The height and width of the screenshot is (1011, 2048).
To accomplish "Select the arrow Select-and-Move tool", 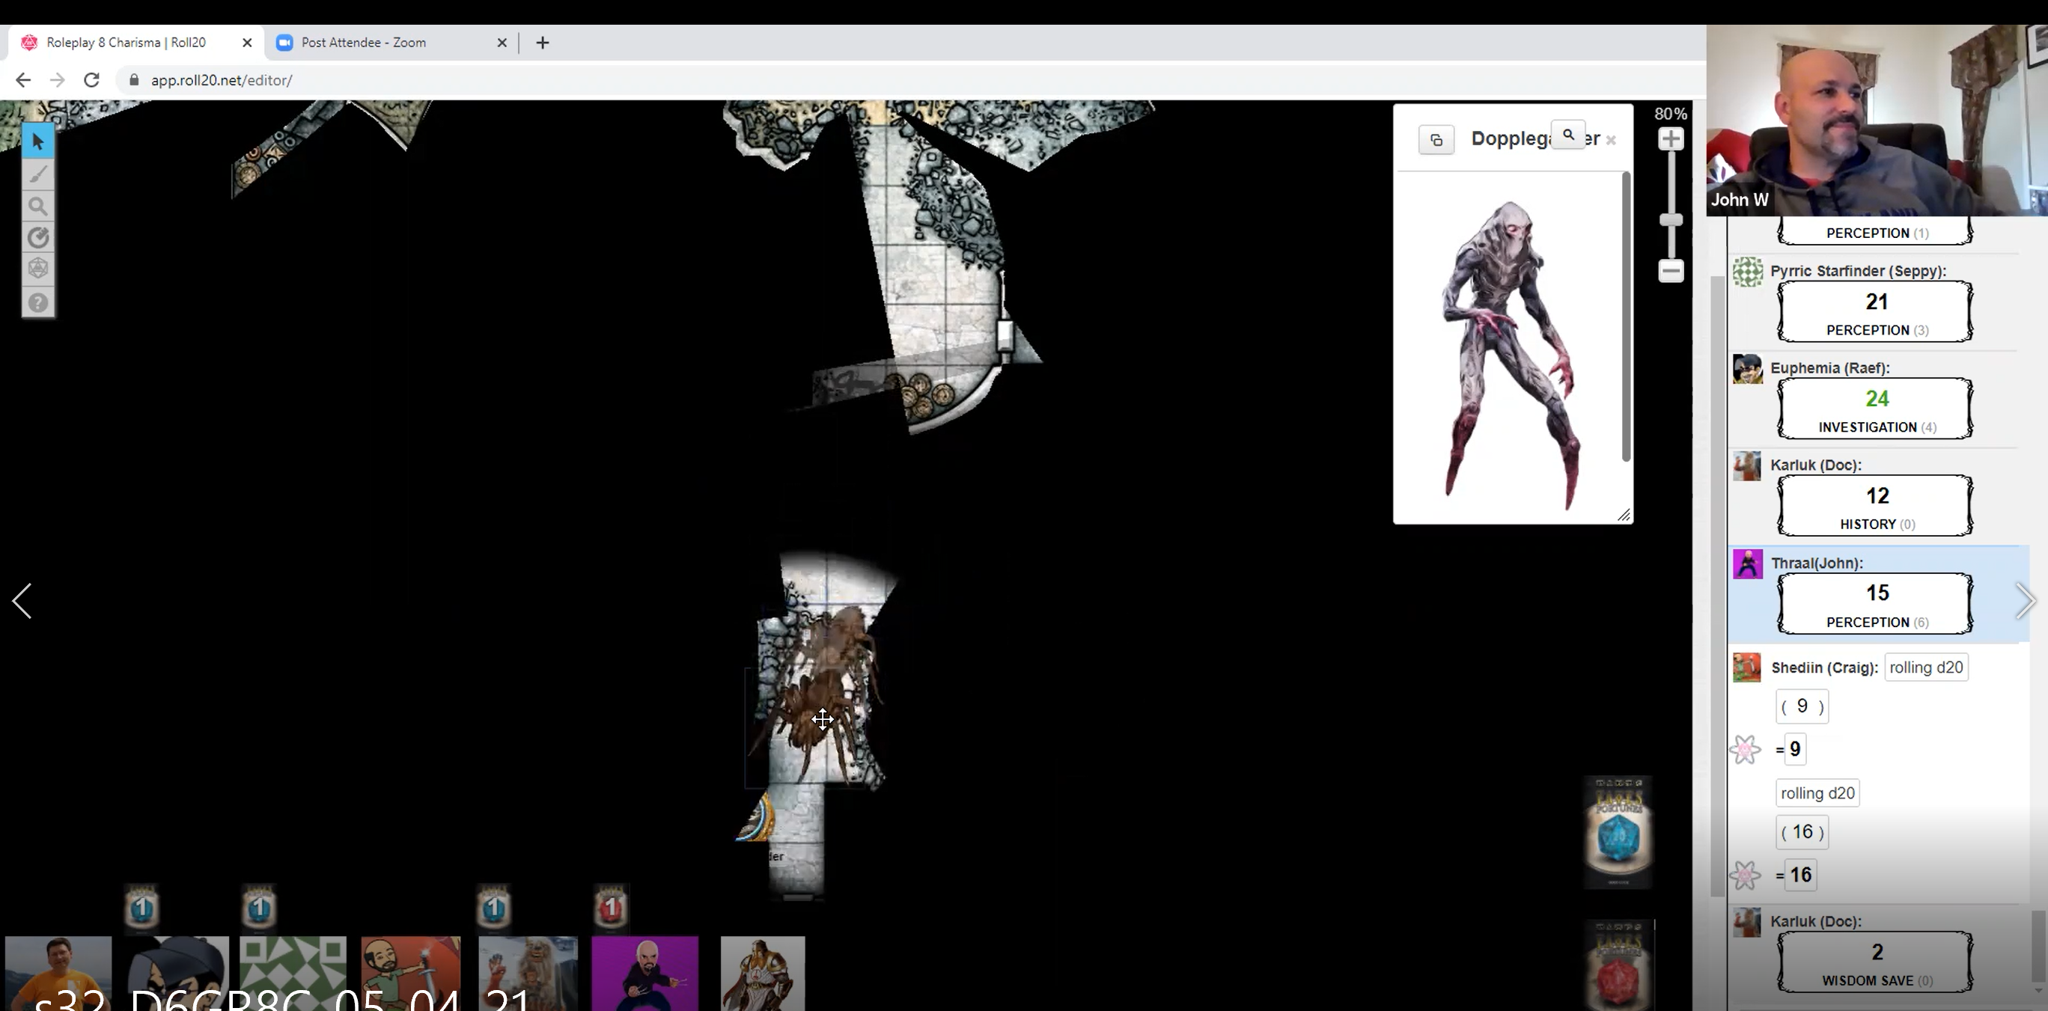I will 37,141.
